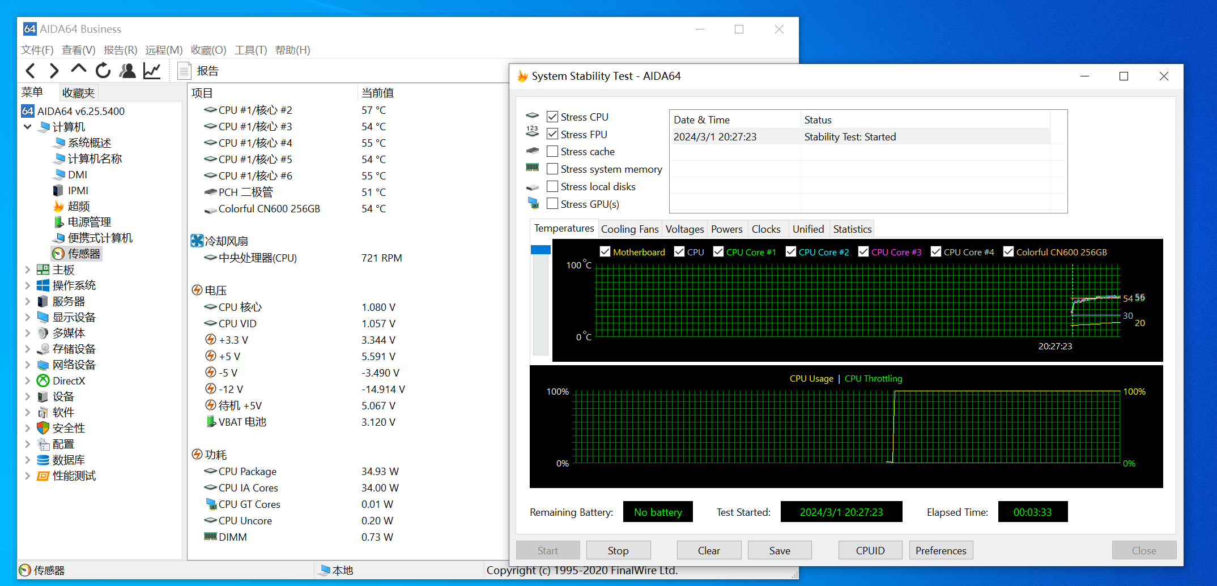
Task: Toggle CPU Core #1 graph checkbox
Action: 718,252
